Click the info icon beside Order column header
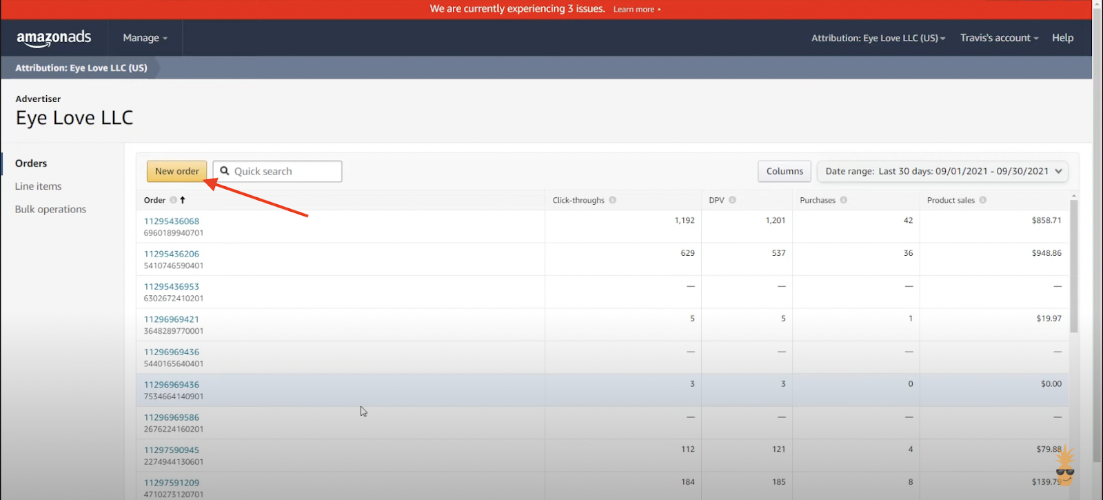1103x500 pixels. pos(173,200)
